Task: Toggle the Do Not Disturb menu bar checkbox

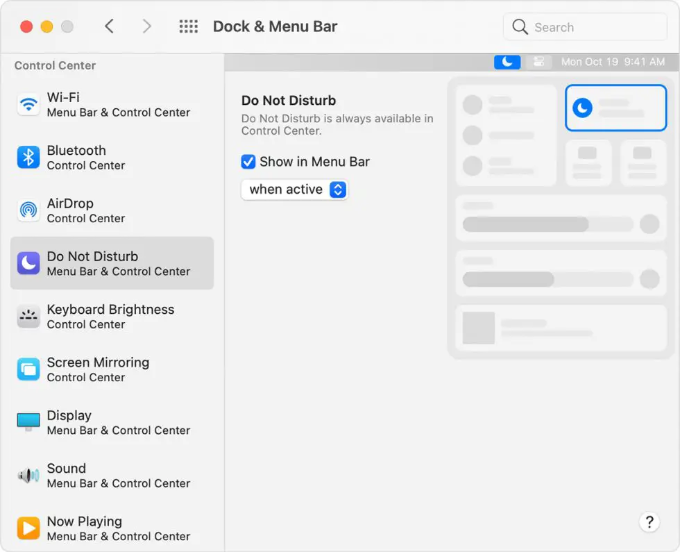Action: [248, 162]
